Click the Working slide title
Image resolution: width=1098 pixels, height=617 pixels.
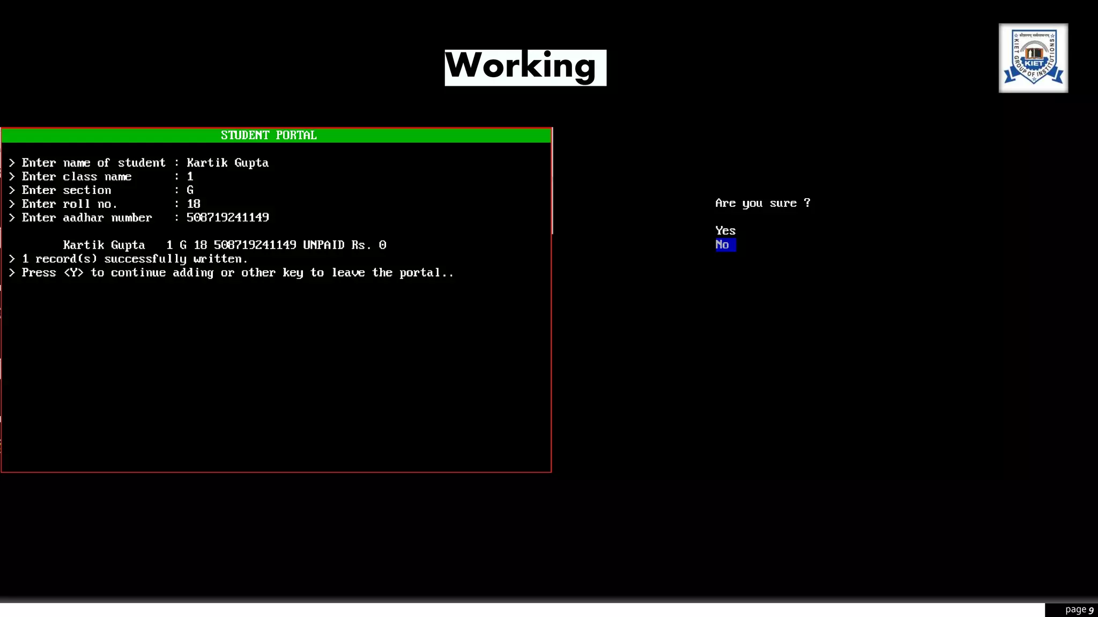tap(525, 67)
